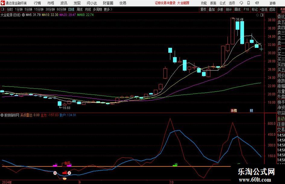The image size is (285, 184).
Task: Toggle the left sidebar panel icon
Action: pyautogui.click(x=2, y=9)
